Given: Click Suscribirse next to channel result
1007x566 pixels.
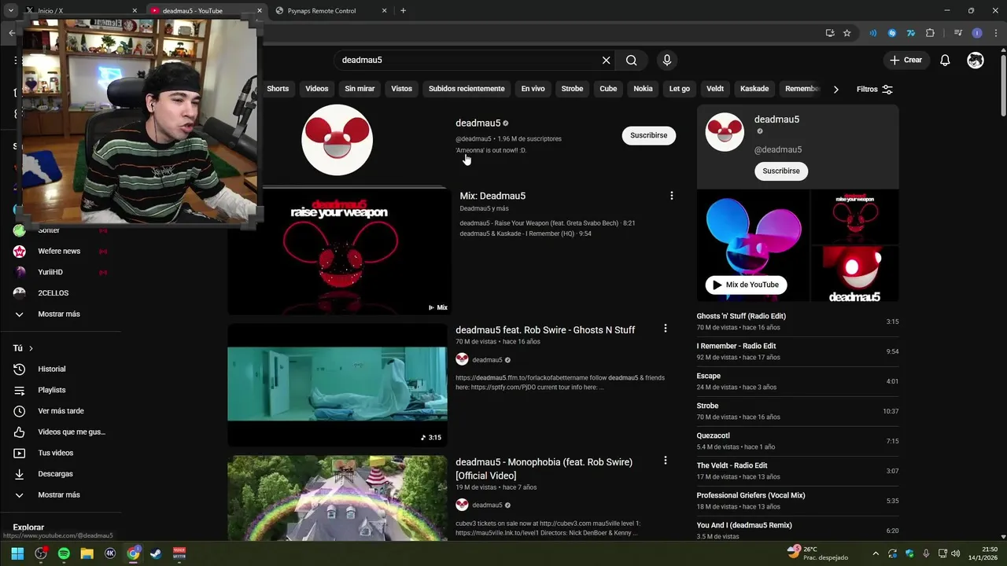Looking at the screenshot, I should pos(648,135).
